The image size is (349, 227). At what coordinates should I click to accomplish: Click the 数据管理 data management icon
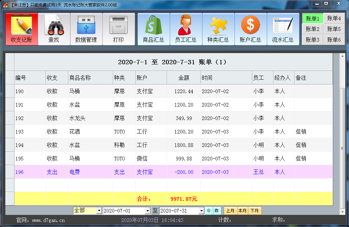click(86, 29)
